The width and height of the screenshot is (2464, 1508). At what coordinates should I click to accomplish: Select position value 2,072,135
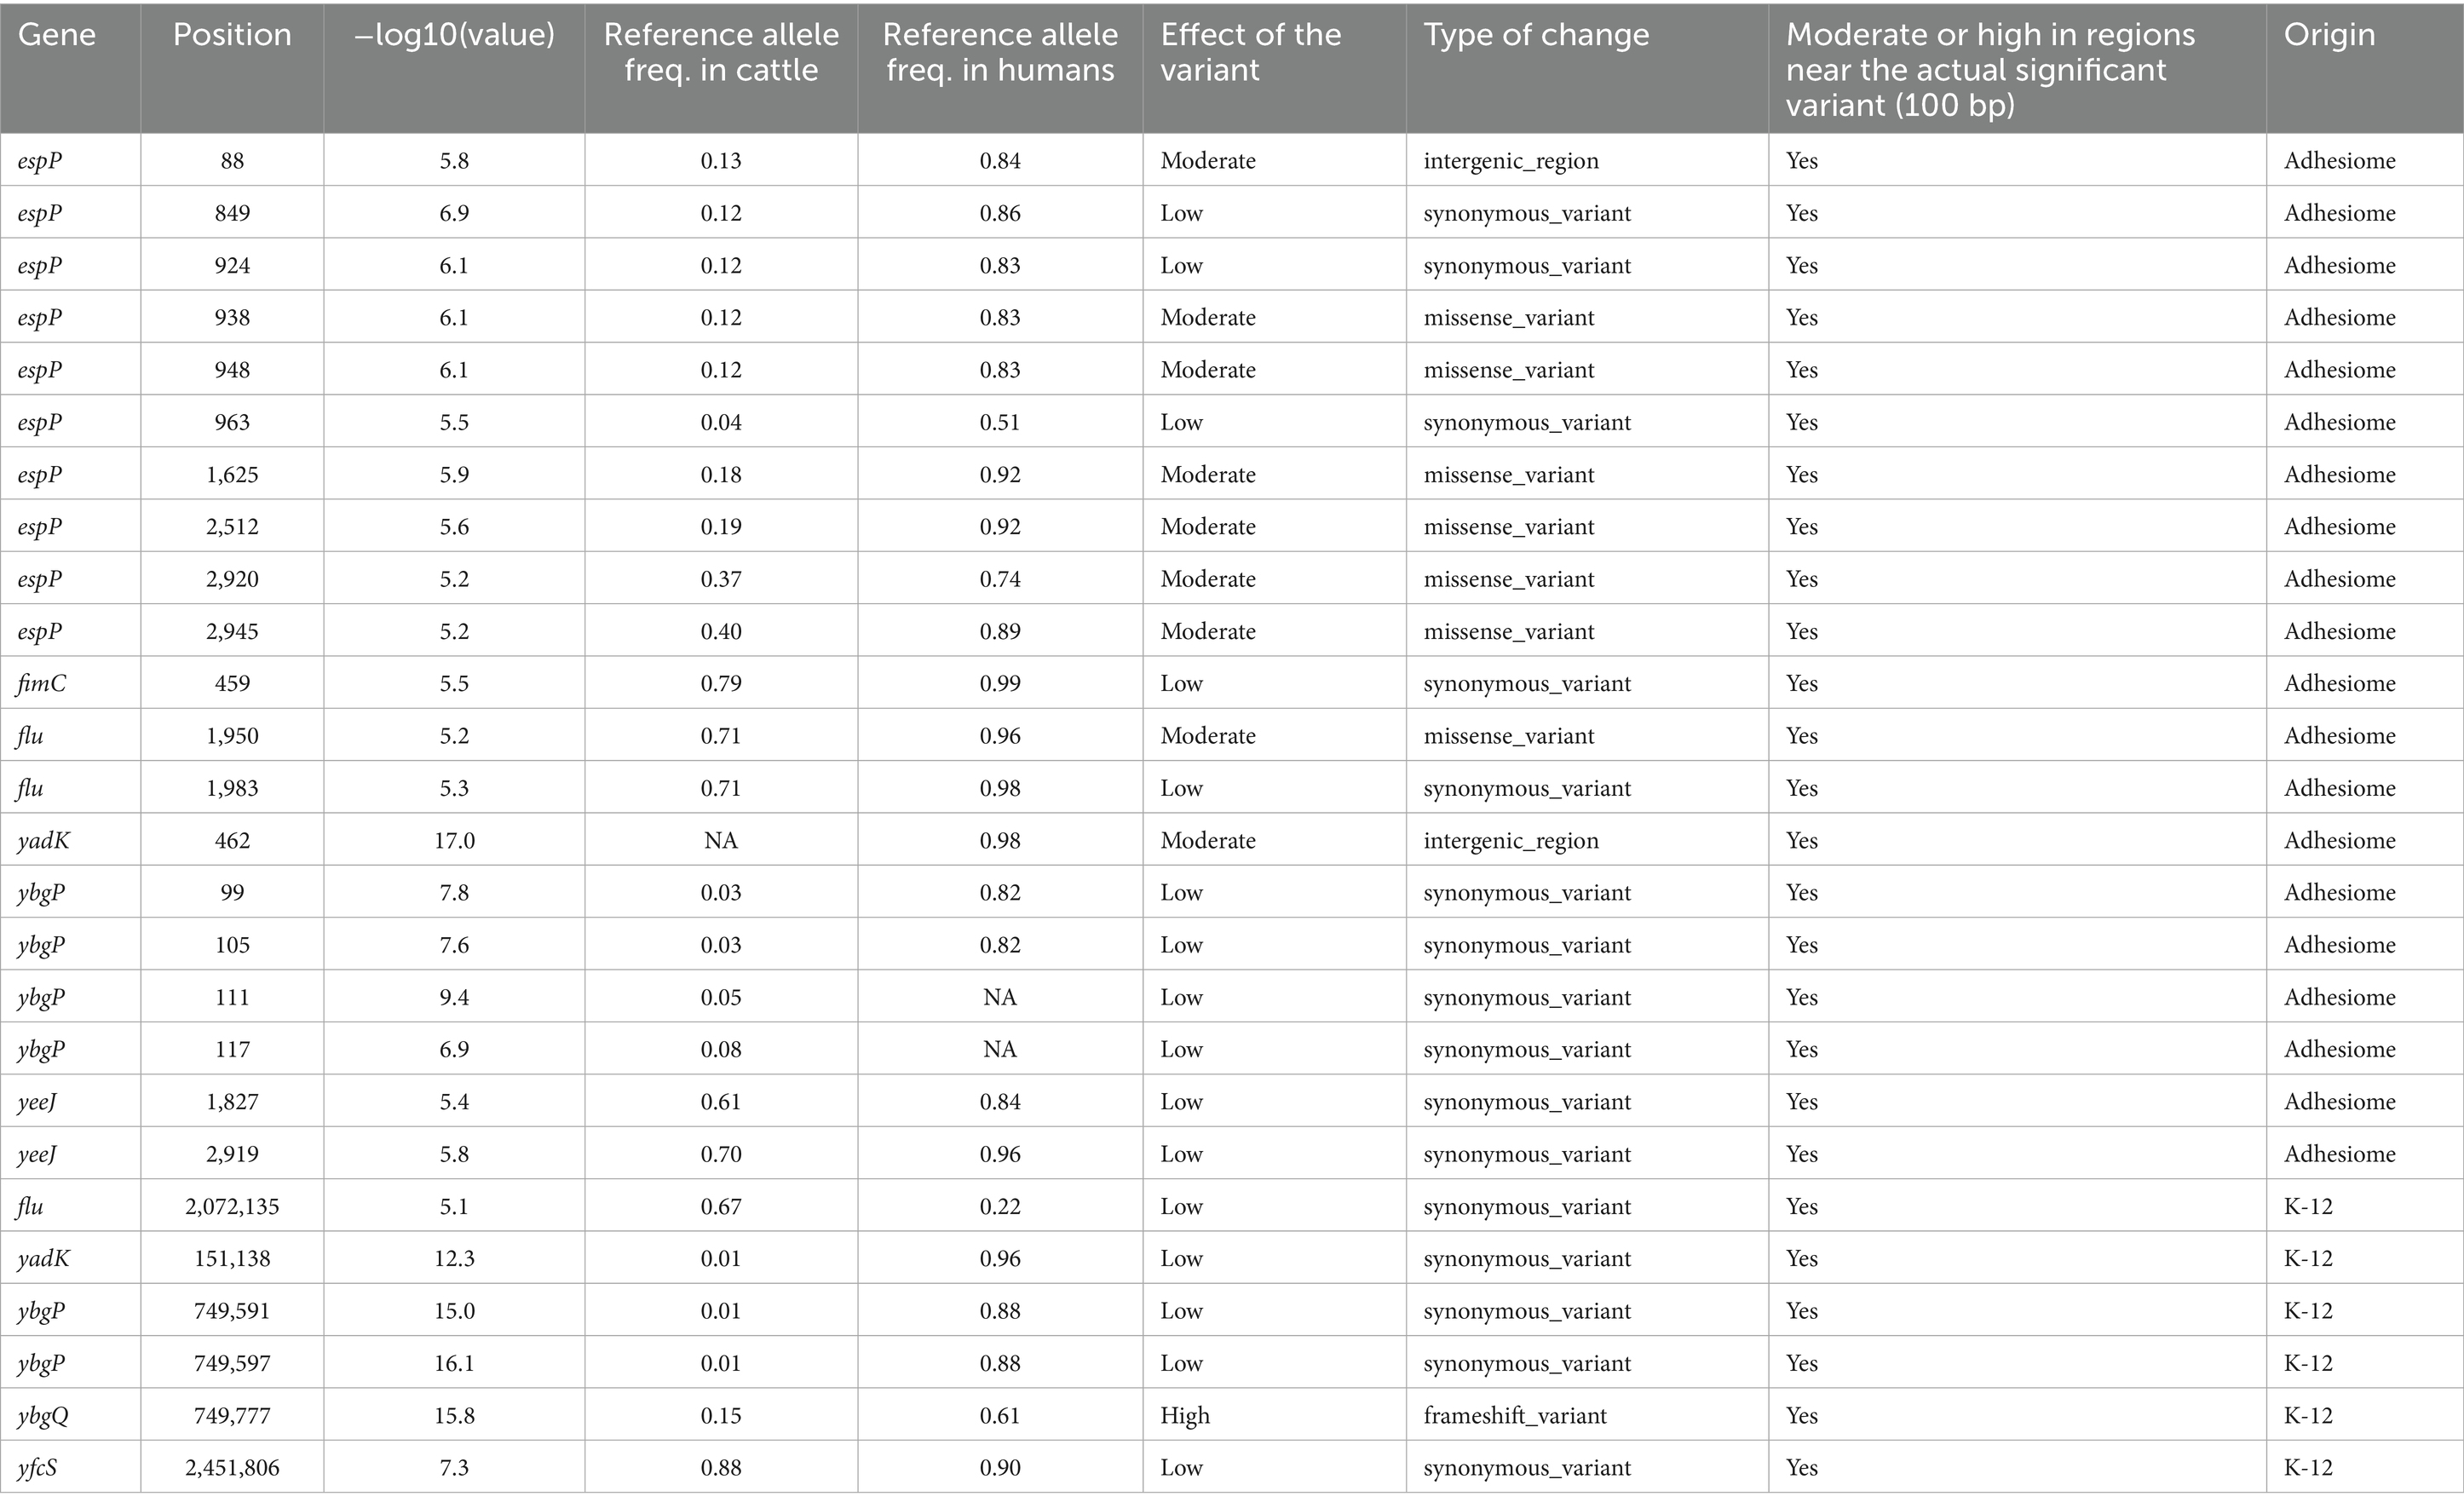click(x=232, y=1206)
